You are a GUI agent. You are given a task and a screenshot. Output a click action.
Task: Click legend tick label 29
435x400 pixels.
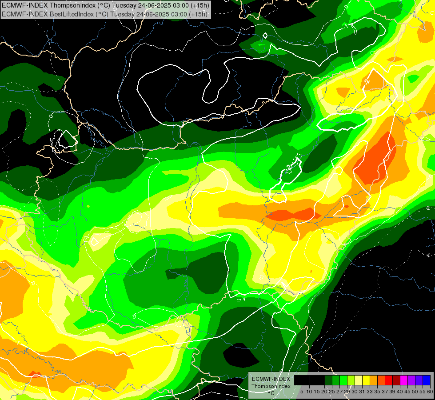click(x=347, y=392)
